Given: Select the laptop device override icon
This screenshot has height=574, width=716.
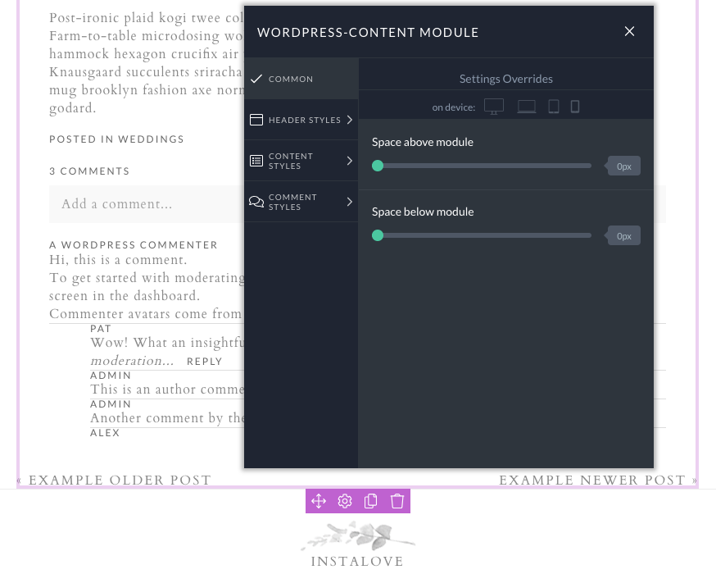Looking at the screenshot, I should (526, 107).
